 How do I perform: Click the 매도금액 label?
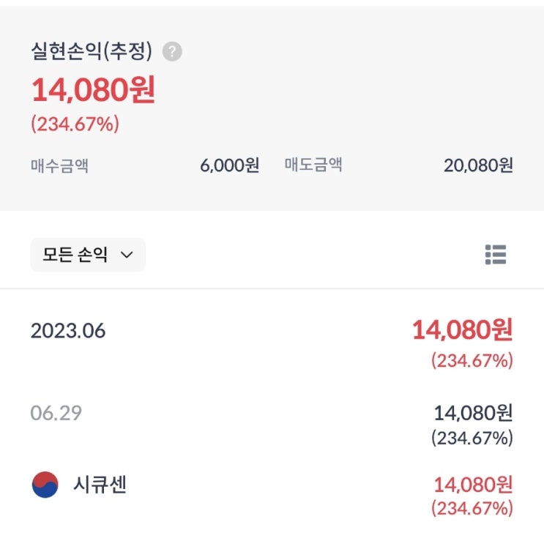[x=313, y=165]
